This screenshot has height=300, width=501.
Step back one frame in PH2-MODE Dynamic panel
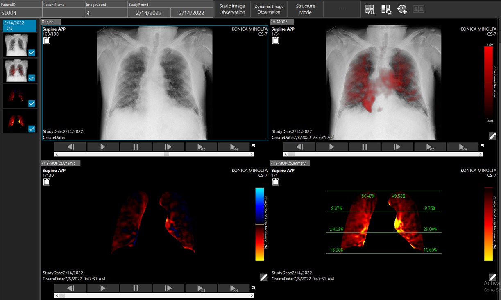point(70,288)
